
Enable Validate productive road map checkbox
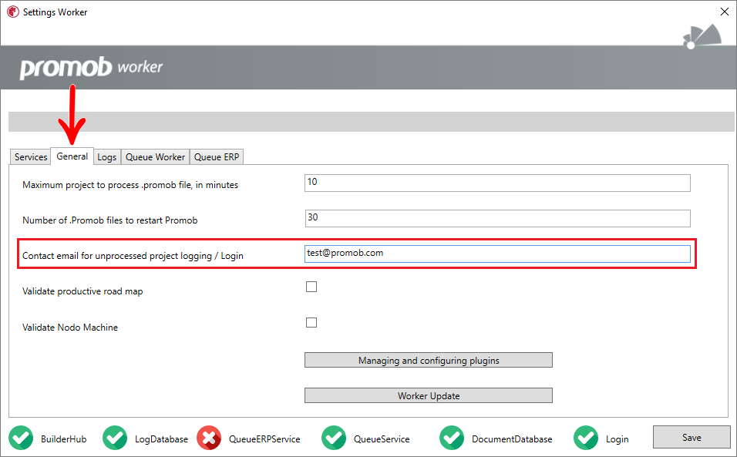311,287
